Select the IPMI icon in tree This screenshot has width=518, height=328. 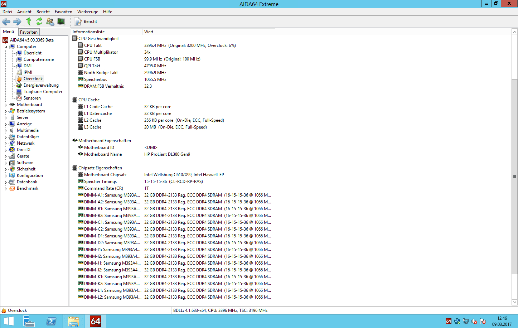point(19,72)
